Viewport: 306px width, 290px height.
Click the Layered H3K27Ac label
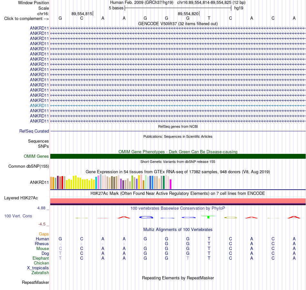pyautogui.click(x=21, y=198)
